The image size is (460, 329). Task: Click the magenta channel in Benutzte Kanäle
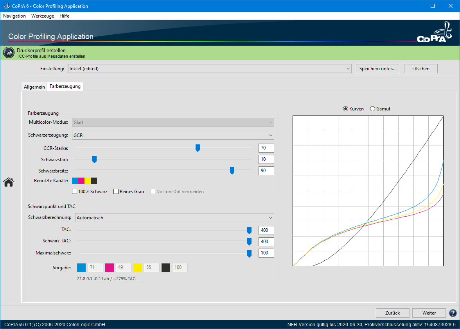[x=81, y=181]
